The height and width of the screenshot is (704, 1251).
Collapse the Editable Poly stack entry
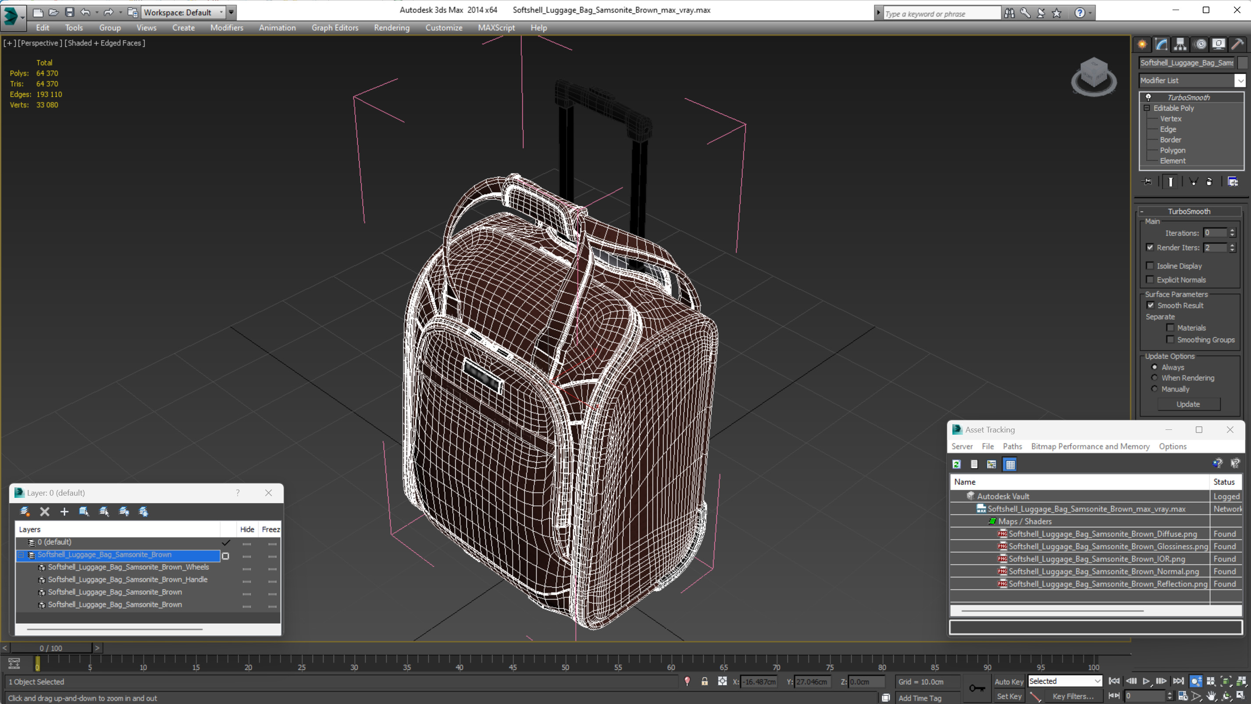(1147, 108)
